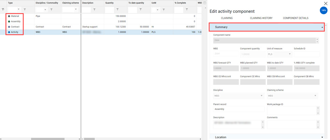Open the % Complete filter funnel

(x=187, y=10)
